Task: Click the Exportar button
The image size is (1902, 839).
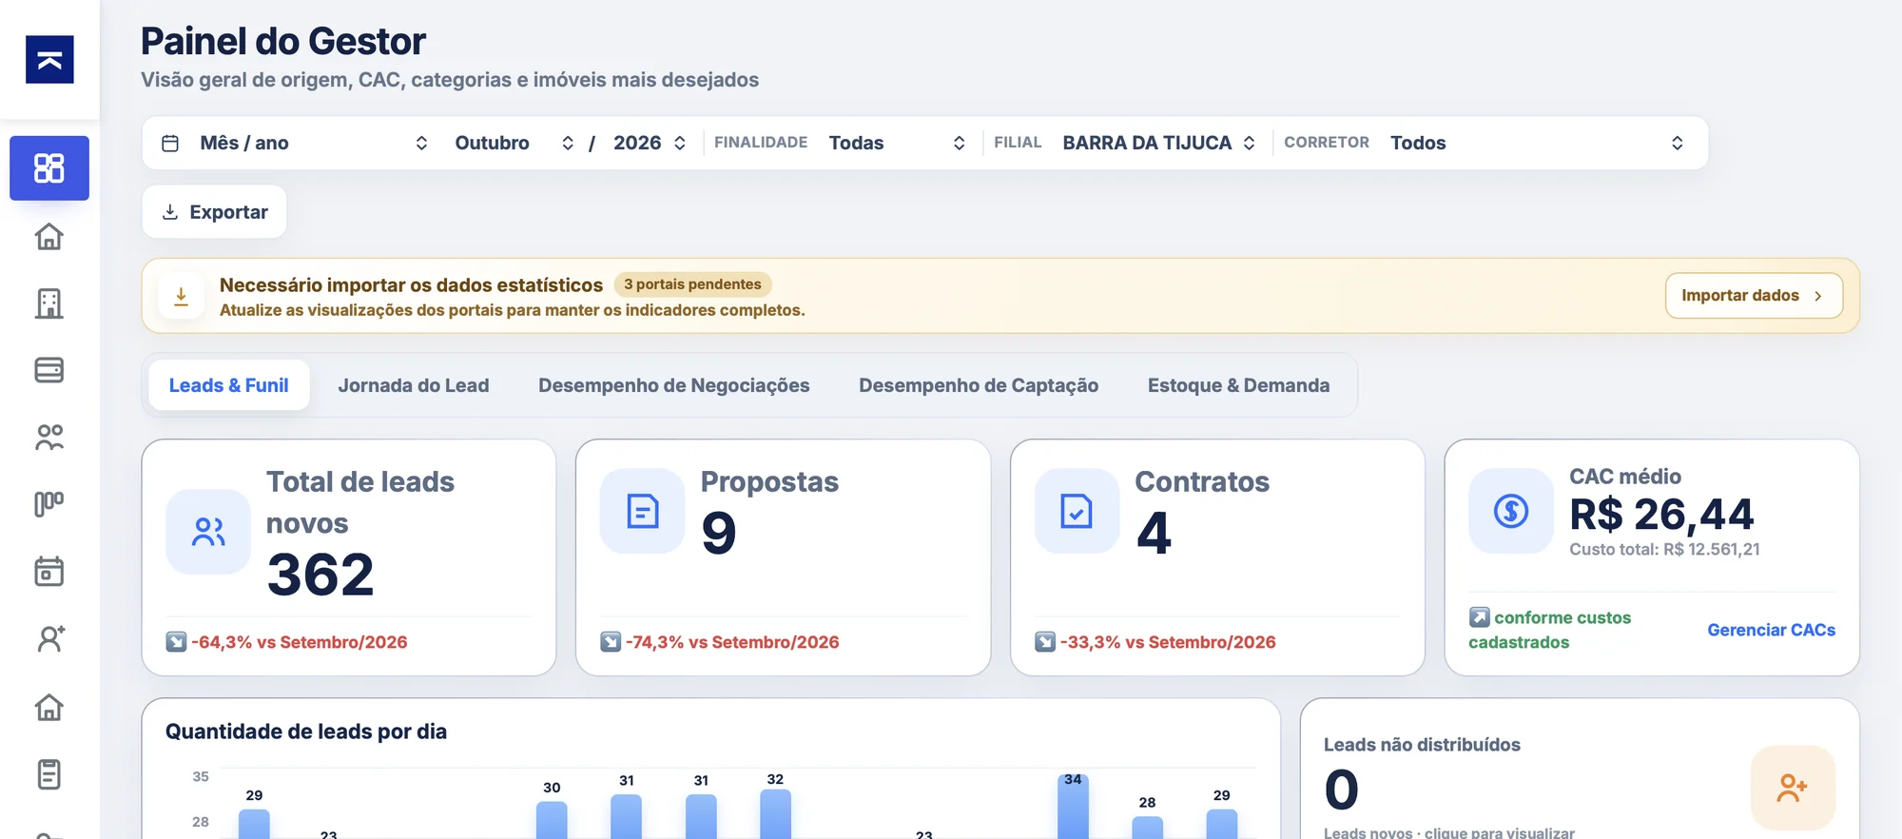Action: click(x=214, y=212)
